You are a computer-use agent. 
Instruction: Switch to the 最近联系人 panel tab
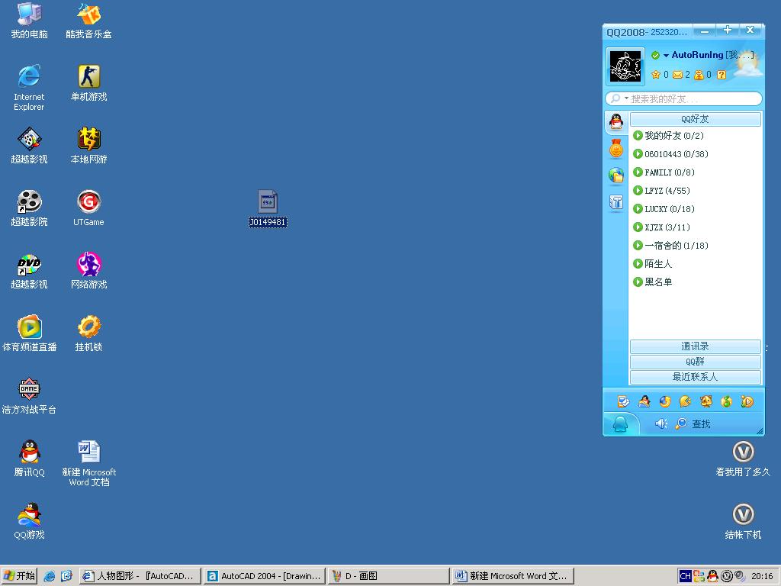tap(696, 377)
